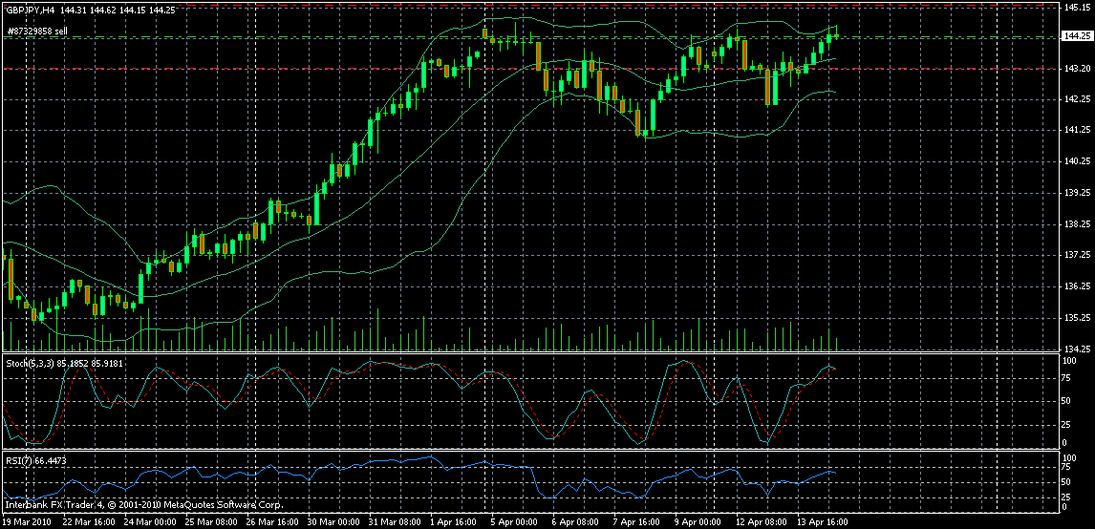The image size is (1095, 529).
Task: Click the Stoch(5,3,3) indicator label
Action: point(27,365)
